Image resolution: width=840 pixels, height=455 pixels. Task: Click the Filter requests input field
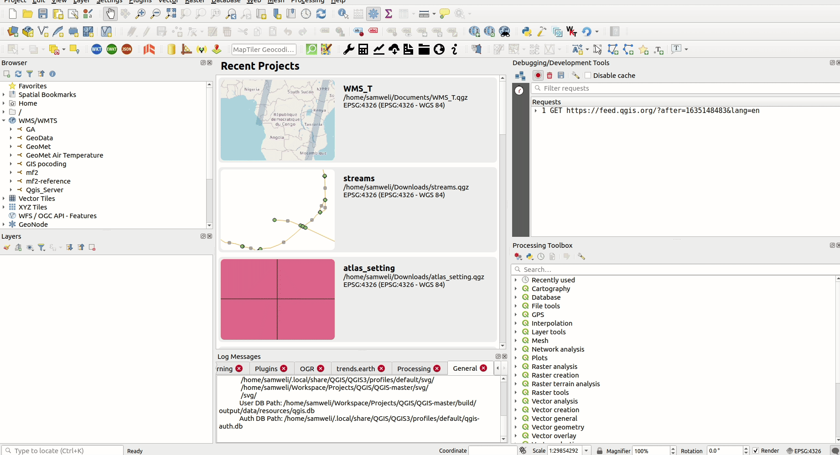[686, 88]
